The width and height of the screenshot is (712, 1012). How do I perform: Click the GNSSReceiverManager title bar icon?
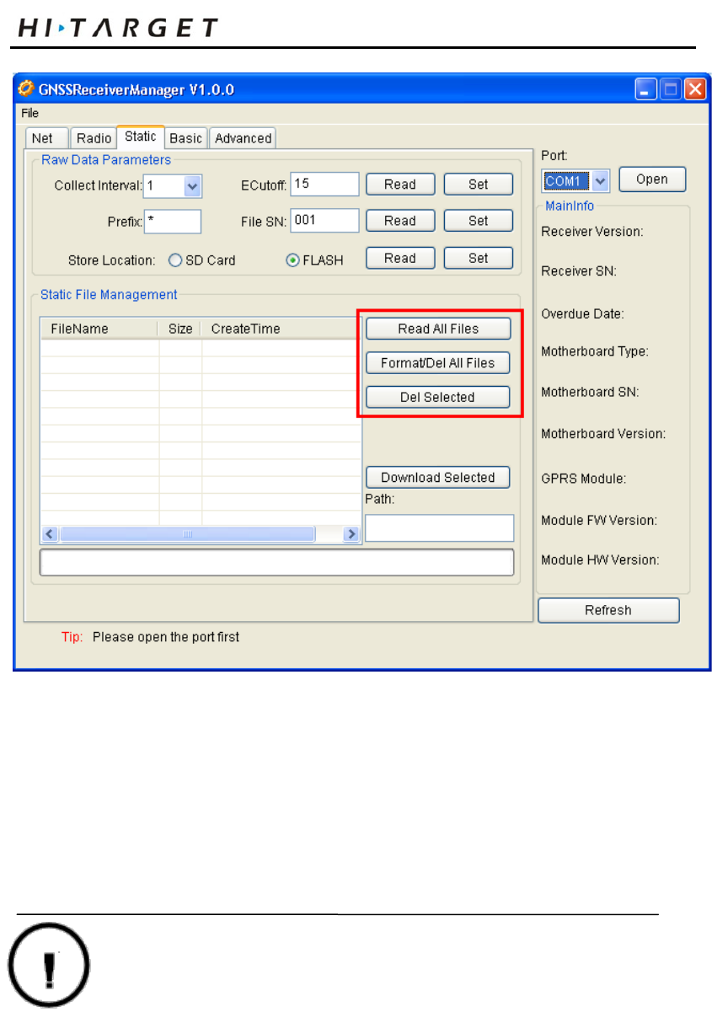(x=27, y=89)
